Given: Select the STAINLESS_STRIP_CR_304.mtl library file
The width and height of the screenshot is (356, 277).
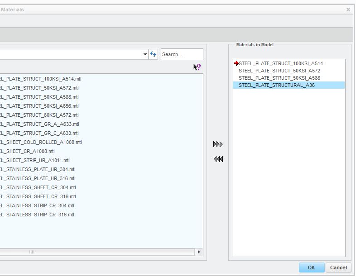Looking at the screenshot, I should [x=37, y=206].
